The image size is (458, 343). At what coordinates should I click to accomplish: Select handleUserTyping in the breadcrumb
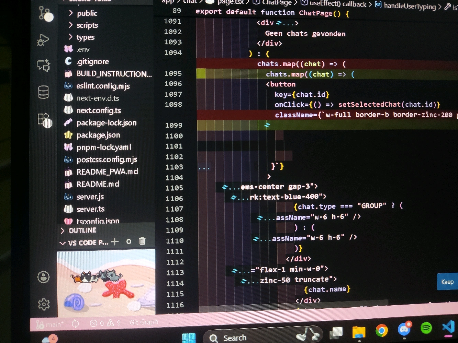coord(410,5)
